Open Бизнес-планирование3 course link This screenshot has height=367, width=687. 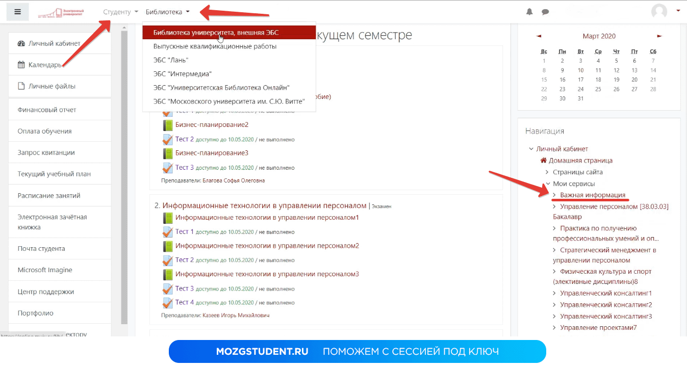tap(212, 153)
